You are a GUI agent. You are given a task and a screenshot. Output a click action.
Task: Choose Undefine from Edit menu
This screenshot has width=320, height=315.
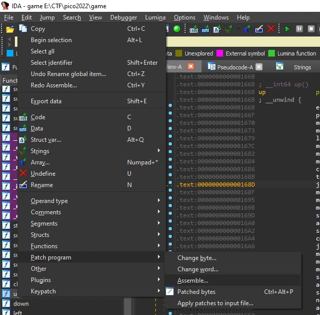[x=92, y=174]
